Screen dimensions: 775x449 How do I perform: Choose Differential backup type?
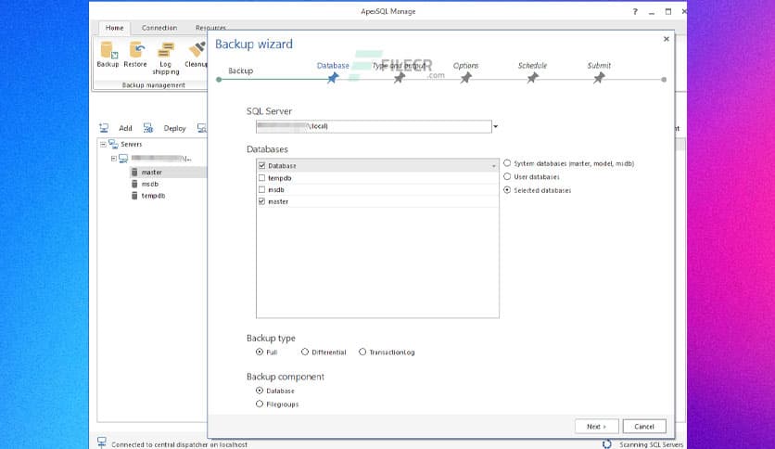coord(305,352)
